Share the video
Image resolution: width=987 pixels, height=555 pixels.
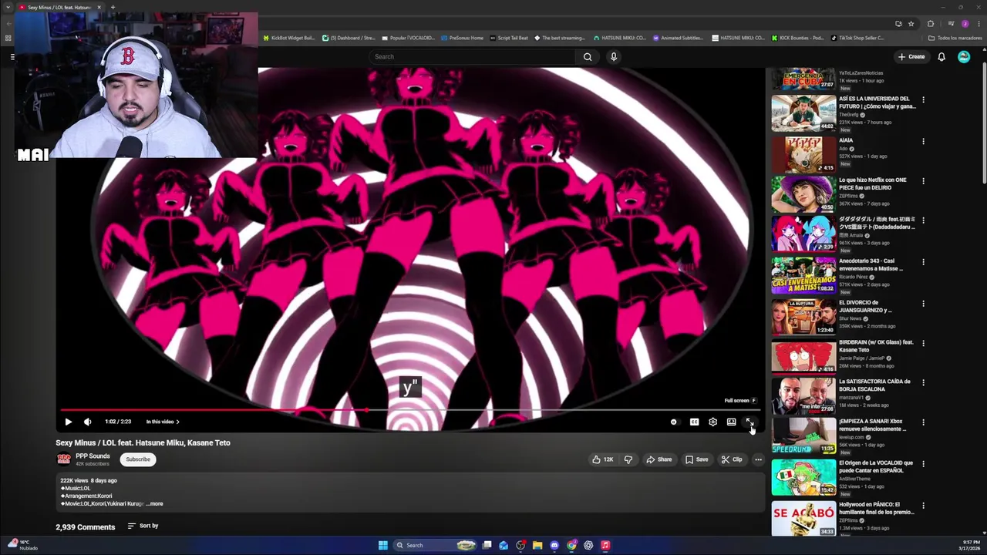point(659,459)
